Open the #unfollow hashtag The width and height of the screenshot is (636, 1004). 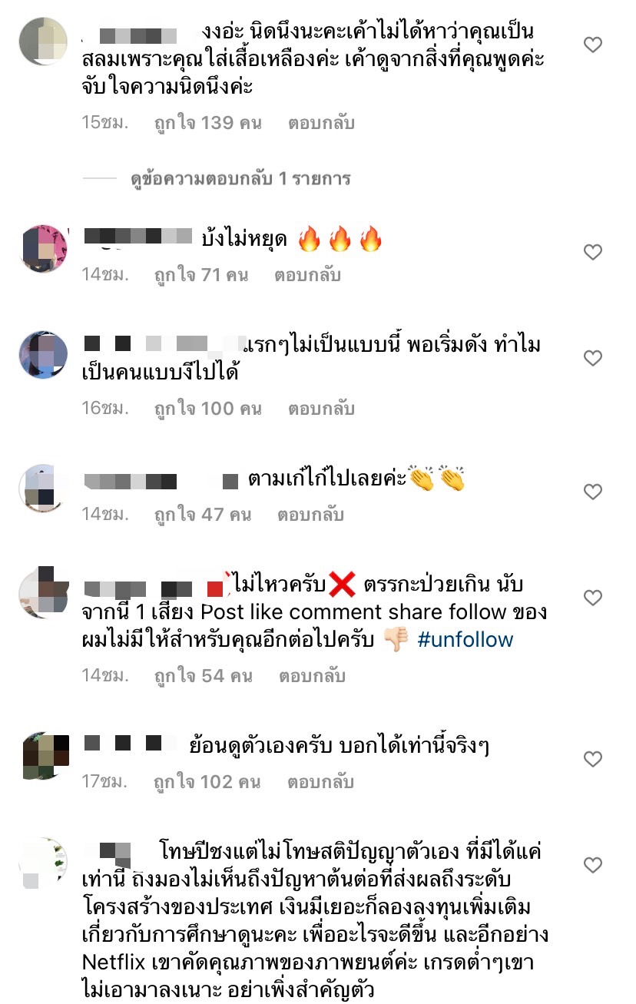[465, 640]
